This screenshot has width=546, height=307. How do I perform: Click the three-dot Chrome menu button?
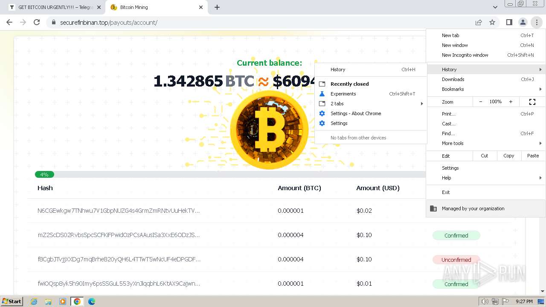click(537, 22)
